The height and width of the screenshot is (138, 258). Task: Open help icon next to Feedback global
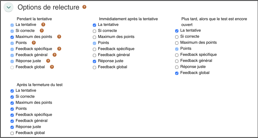coord(52,67)
